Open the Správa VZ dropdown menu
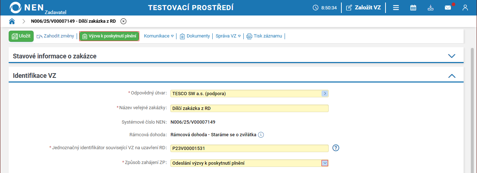The height and width of the screenshot is (173, 477). pos(228,36)
